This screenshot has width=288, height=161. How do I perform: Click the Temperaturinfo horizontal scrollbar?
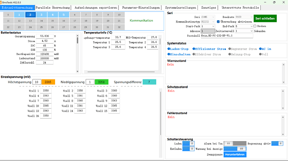tap(121, 72)
